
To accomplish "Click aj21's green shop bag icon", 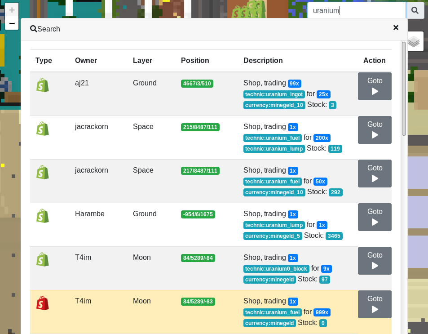I will (42, 85).
